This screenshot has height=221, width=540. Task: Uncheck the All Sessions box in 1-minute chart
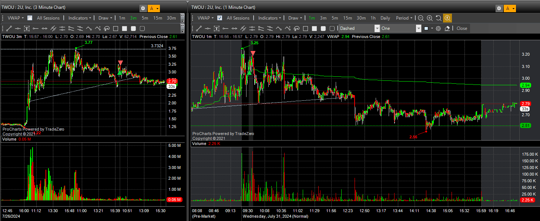pos(220,18)
